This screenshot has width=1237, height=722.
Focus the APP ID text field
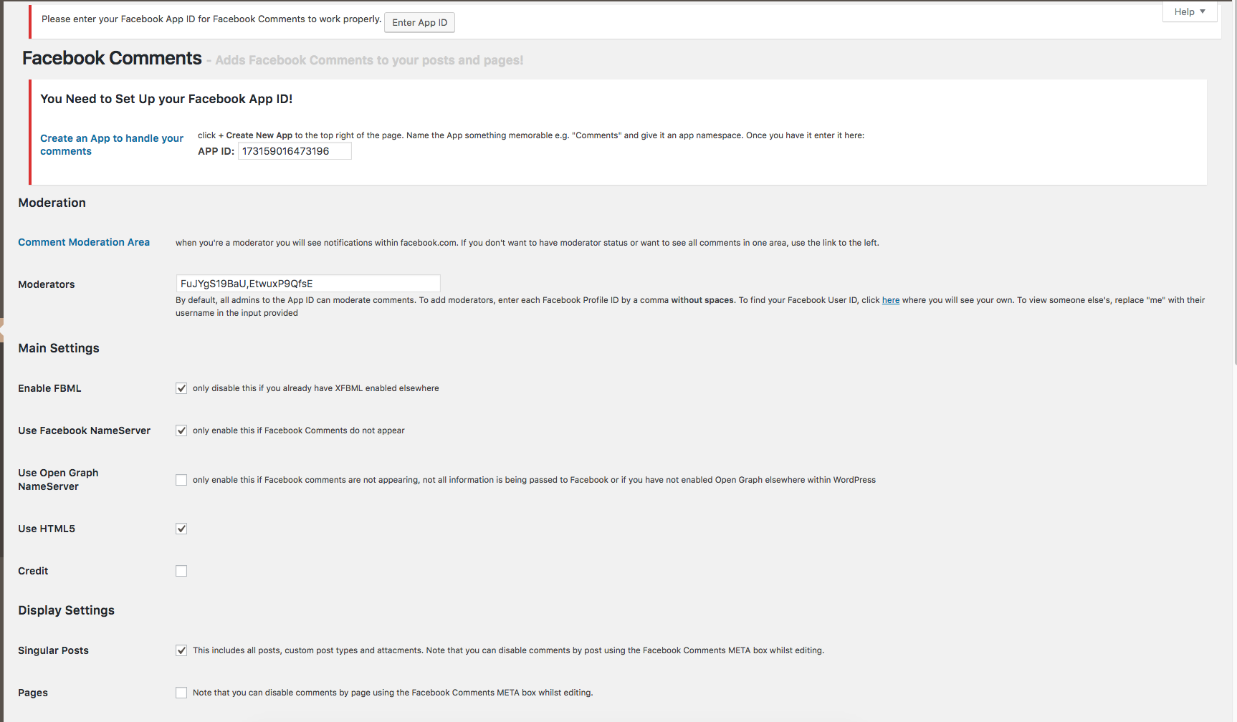coord(294,151)
